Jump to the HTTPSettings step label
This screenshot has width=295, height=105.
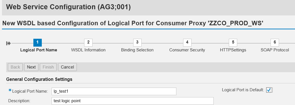[x=233, y=50]
